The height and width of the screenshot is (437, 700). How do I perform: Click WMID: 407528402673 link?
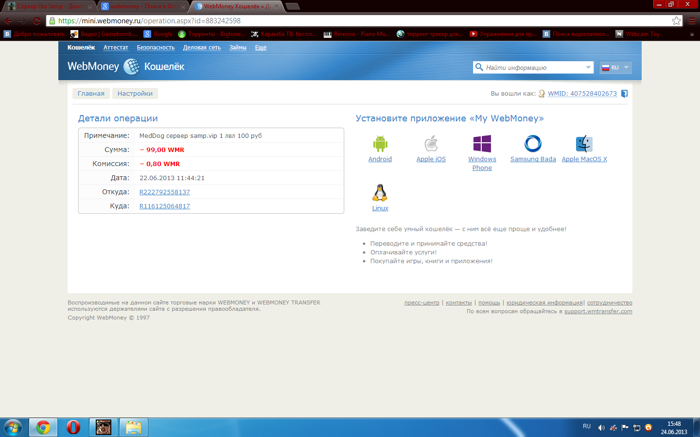pyautogui.click(x=582, y=94)
